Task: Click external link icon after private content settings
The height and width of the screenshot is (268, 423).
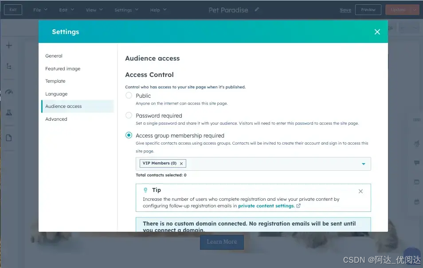Action: 298,206
